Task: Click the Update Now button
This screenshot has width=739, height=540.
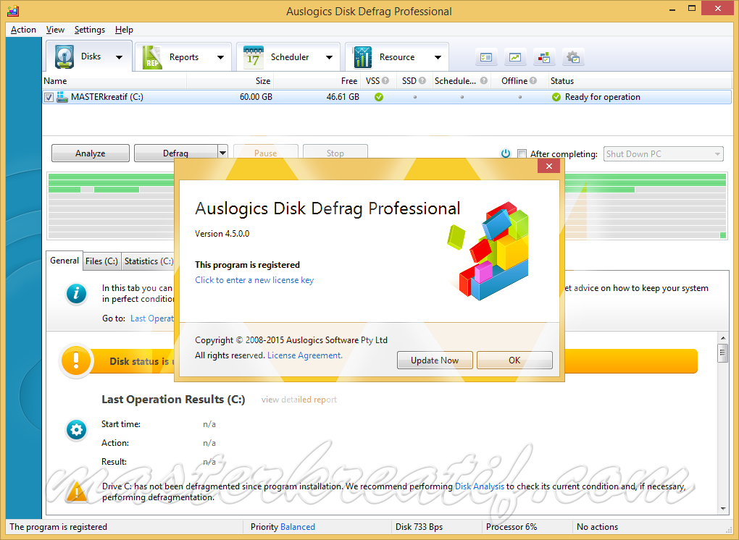Action: (435, 360)
